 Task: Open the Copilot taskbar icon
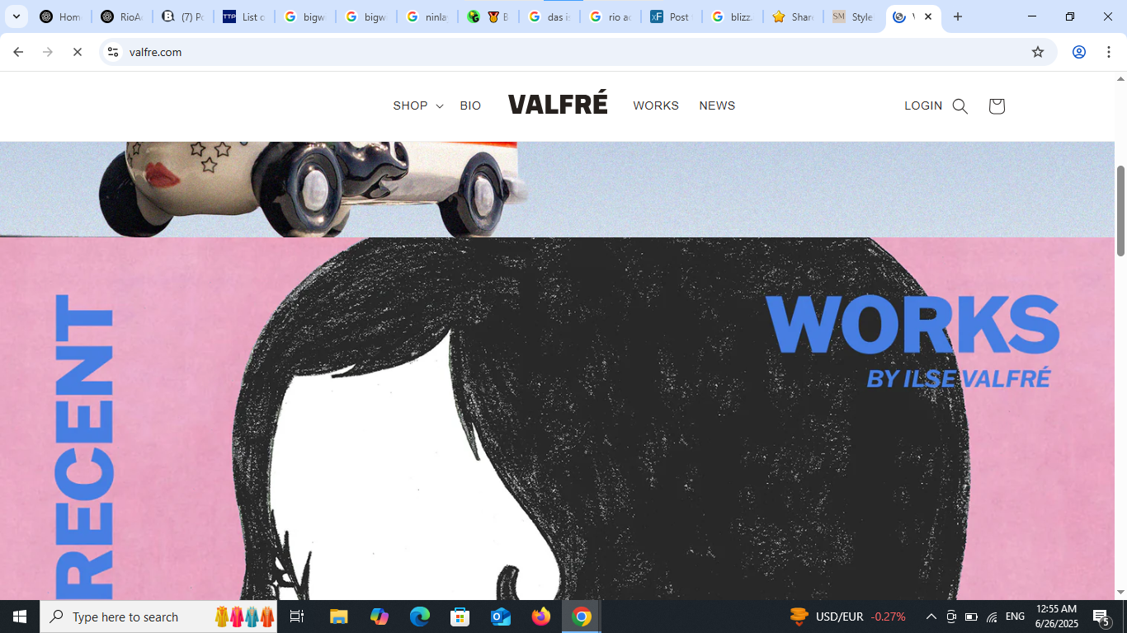coord(380,617)
